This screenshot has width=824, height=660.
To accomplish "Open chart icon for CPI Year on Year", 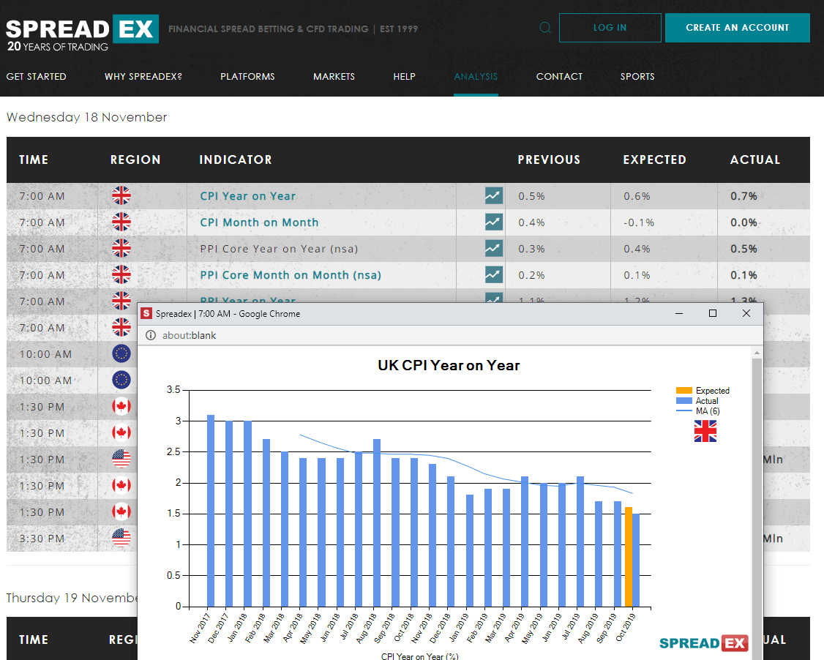I will pos(493,195).
